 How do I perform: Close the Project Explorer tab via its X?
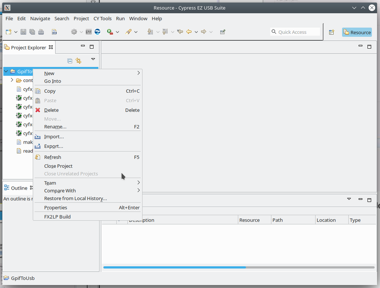[x=51, y=47]
